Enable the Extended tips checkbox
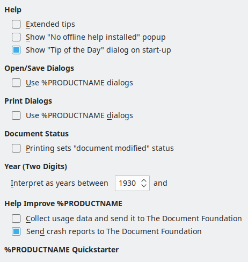 pyautogui.click(x=16, y=24)
